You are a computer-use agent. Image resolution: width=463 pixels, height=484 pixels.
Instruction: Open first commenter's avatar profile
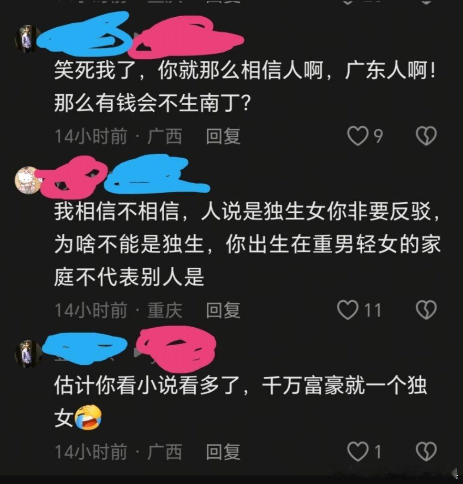[27, 39]
